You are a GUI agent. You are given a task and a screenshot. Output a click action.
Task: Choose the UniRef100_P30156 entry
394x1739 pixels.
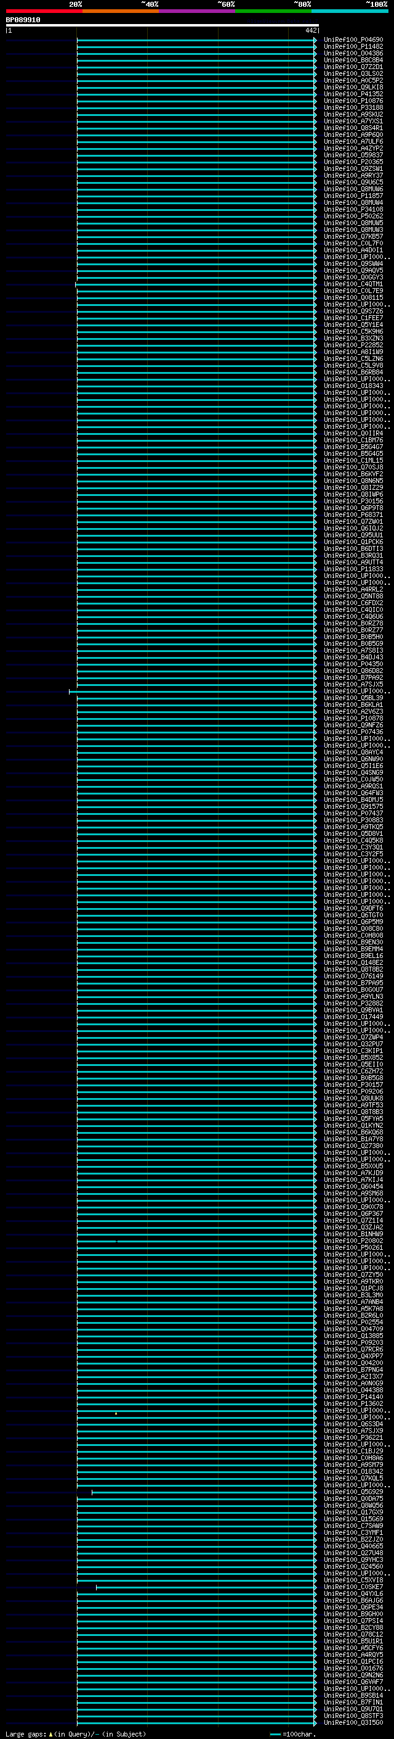pos(353,501)
